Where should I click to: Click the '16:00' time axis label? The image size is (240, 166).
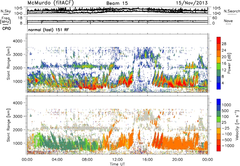click(147, 160)
